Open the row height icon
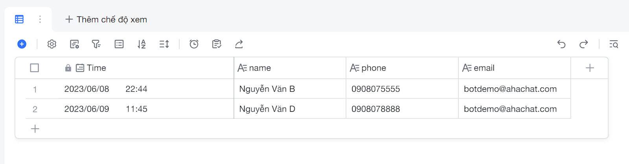Screen dimensions: 629x164 pyautogui.click(x=164, y=44)
